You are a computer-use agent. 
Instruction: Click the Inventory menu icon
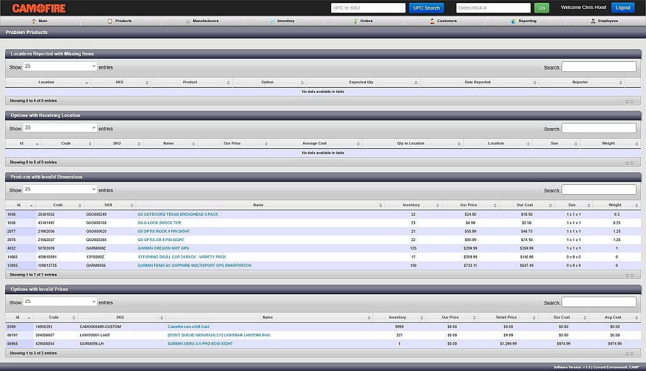(273, 21)
